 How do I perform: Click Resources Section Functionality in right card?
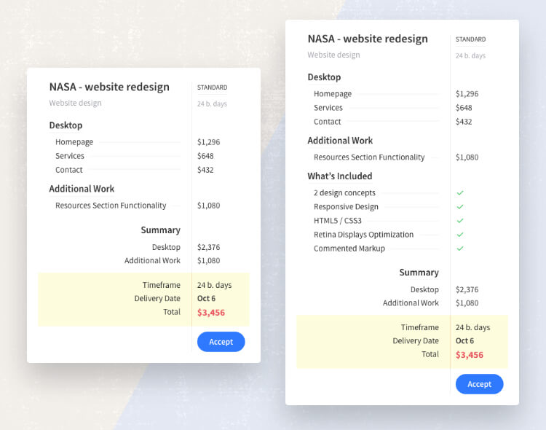369,157
